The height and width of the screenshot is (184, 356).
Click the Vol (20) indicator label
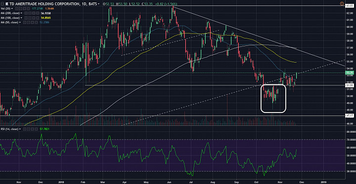click(5, 8)
